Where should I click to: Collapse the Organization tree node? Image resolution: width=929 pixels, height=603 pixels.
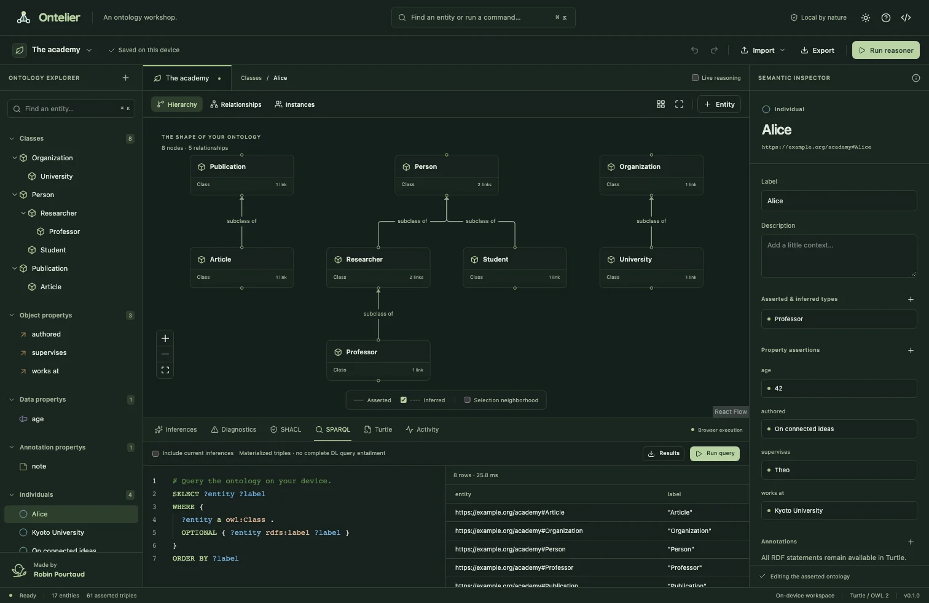click(15, 158)
